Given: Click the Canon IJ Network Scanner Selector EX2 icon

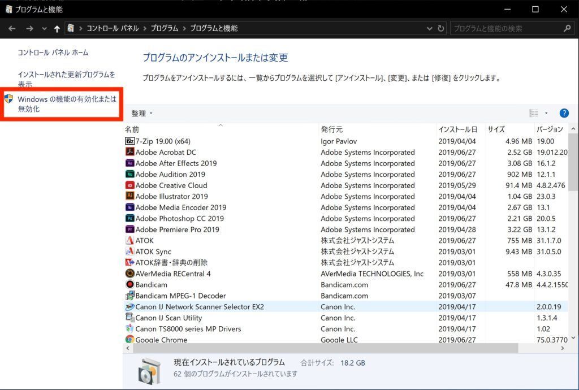Looking at the screenshot, I should pos(129,306).
